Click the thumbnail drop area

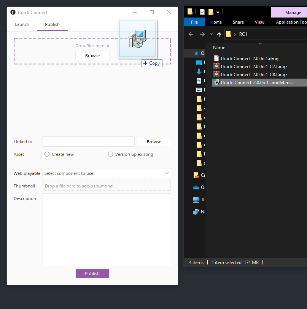point(107,186)
